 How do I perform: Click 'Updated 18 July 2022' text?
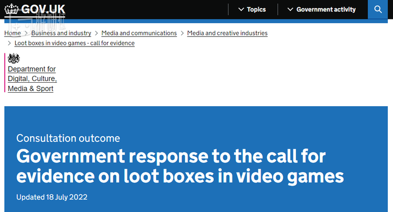coord(52,197)
